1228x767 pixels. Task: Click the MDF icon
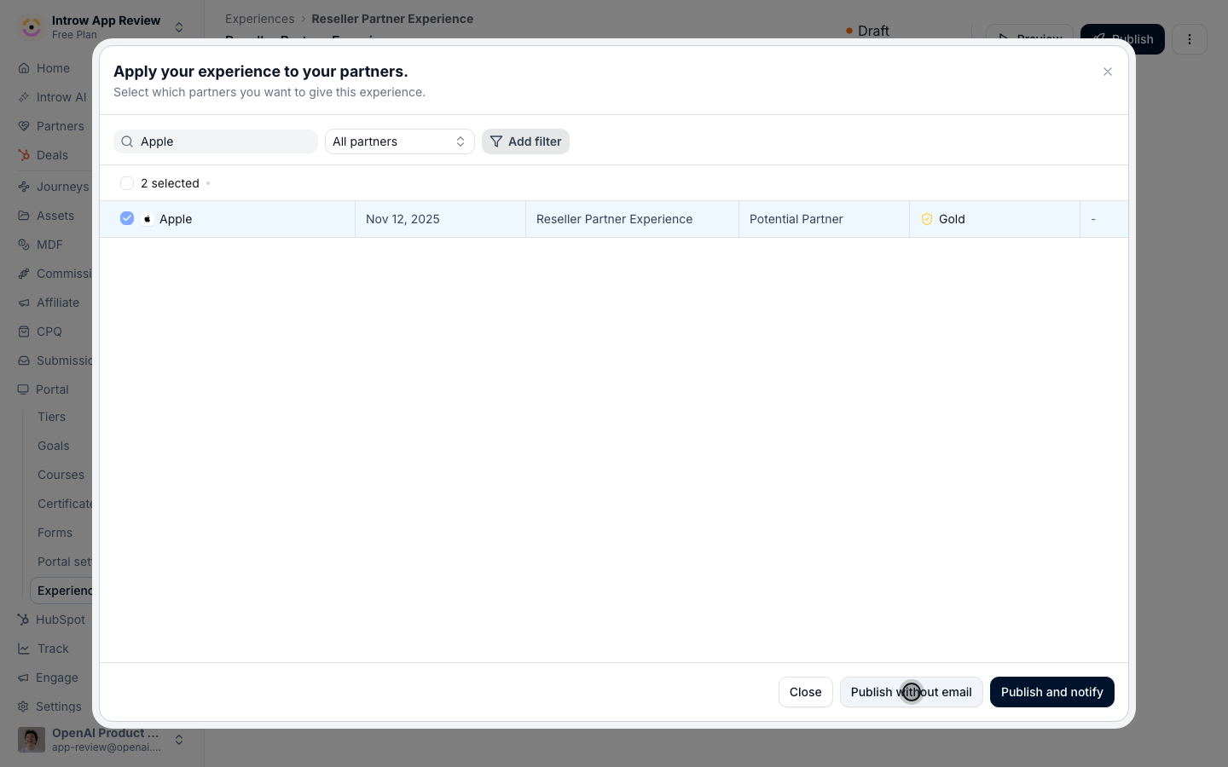point(24,245)
